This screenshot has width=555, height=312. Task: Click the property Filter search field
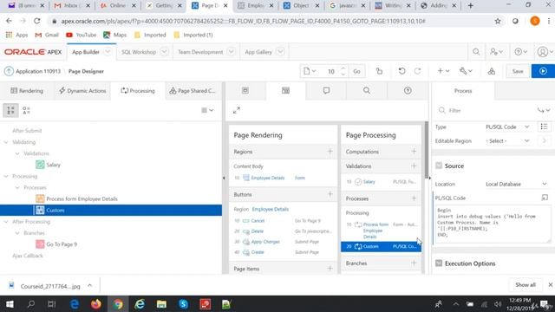coord(487,110)
